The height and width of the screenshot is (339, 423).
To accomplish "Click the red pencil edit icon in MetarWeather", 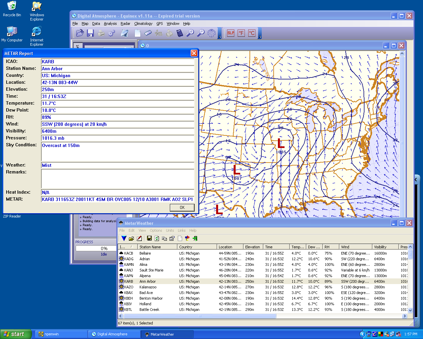I will click(139, 238).
